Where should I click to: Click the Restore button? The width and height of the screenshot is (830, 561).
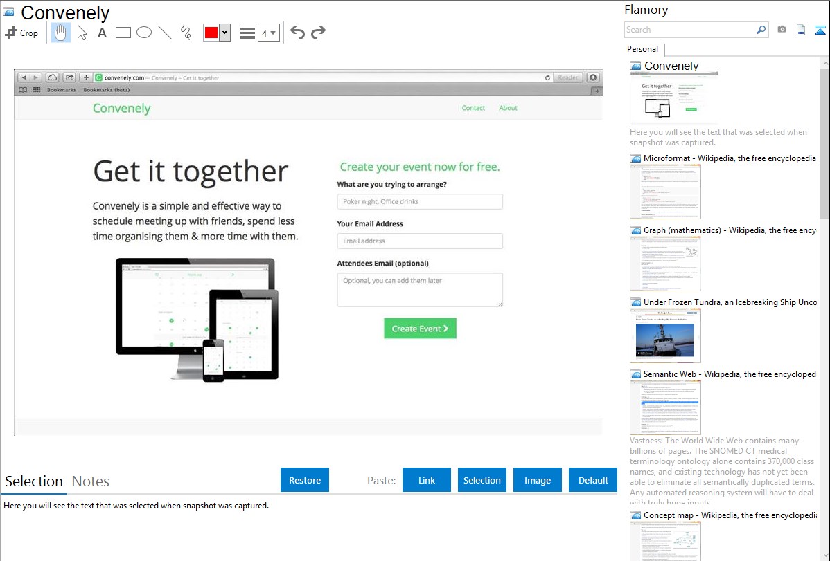[305, 479]
